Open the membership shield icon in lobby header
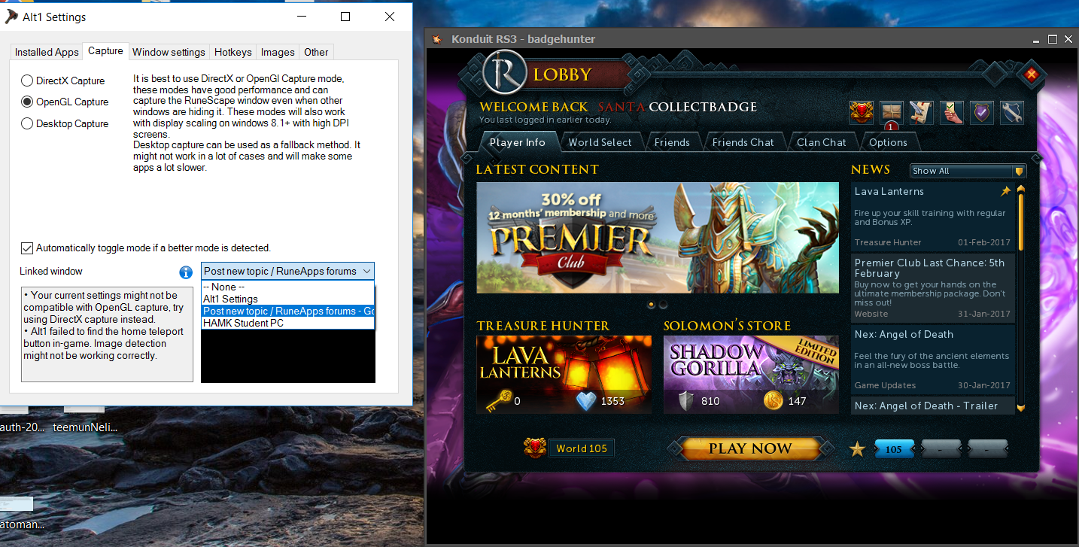This screenshot has height=547, width=1079. click(862, 113)
